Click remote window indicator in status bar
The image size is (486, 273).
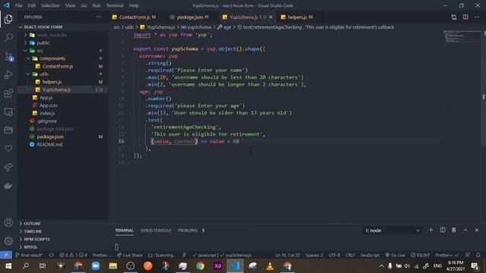(6, 255)
